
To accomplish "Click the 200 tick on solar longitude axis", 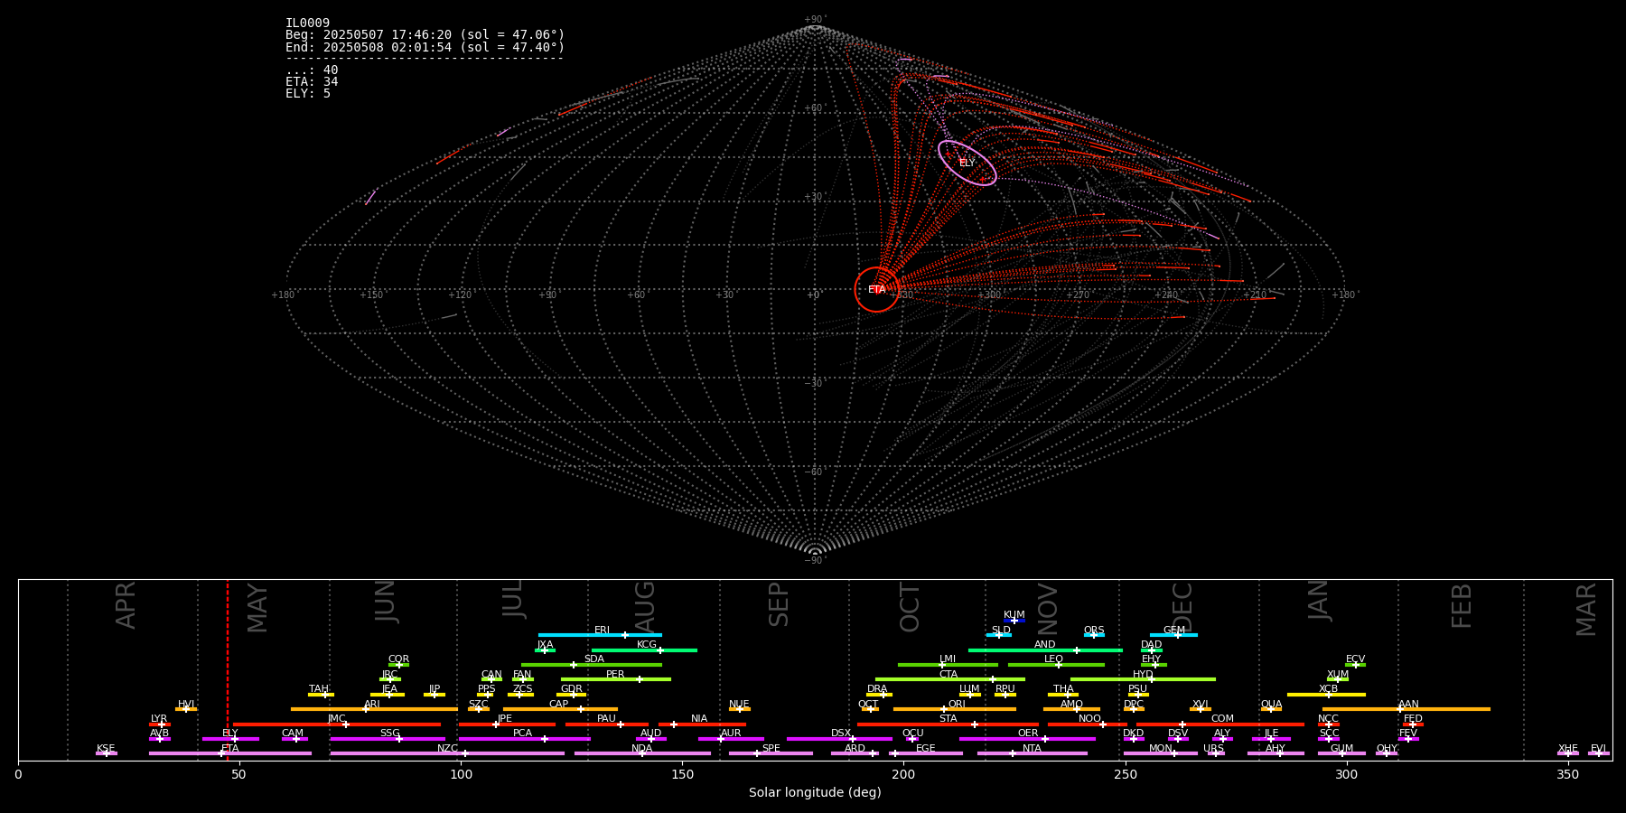I will point(903,774).
